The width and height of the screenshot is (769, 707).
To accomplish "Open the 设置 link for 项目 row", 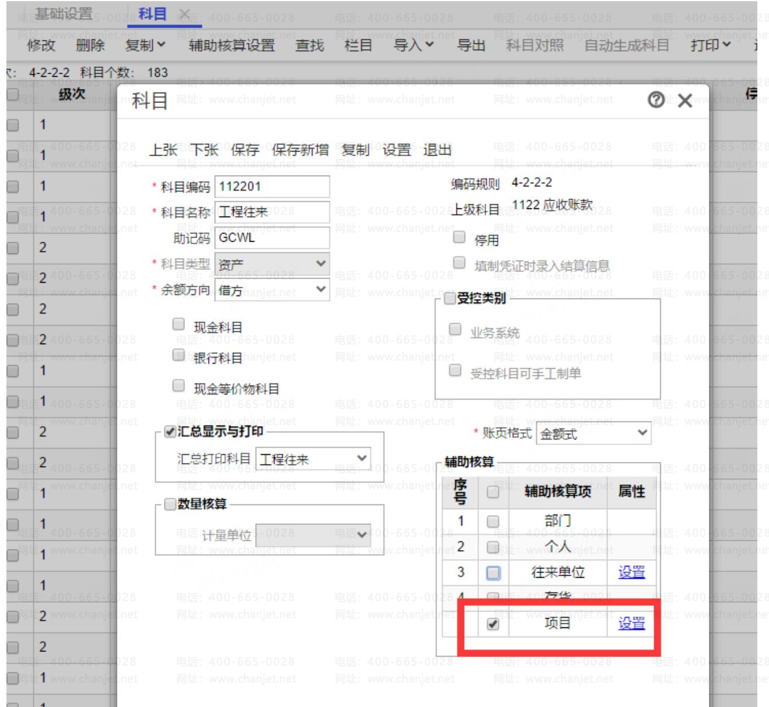I will click(631, 623).
